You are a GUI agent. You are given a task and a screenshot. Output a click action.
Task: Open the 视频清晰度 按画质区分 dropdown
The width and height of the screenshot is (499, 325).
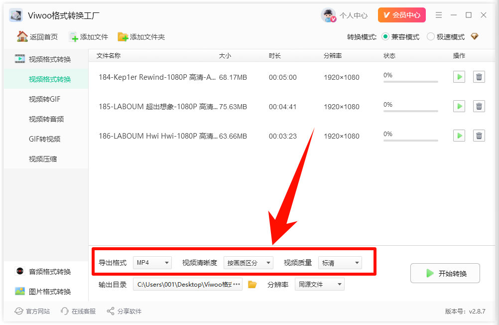(x=248, y=263)
